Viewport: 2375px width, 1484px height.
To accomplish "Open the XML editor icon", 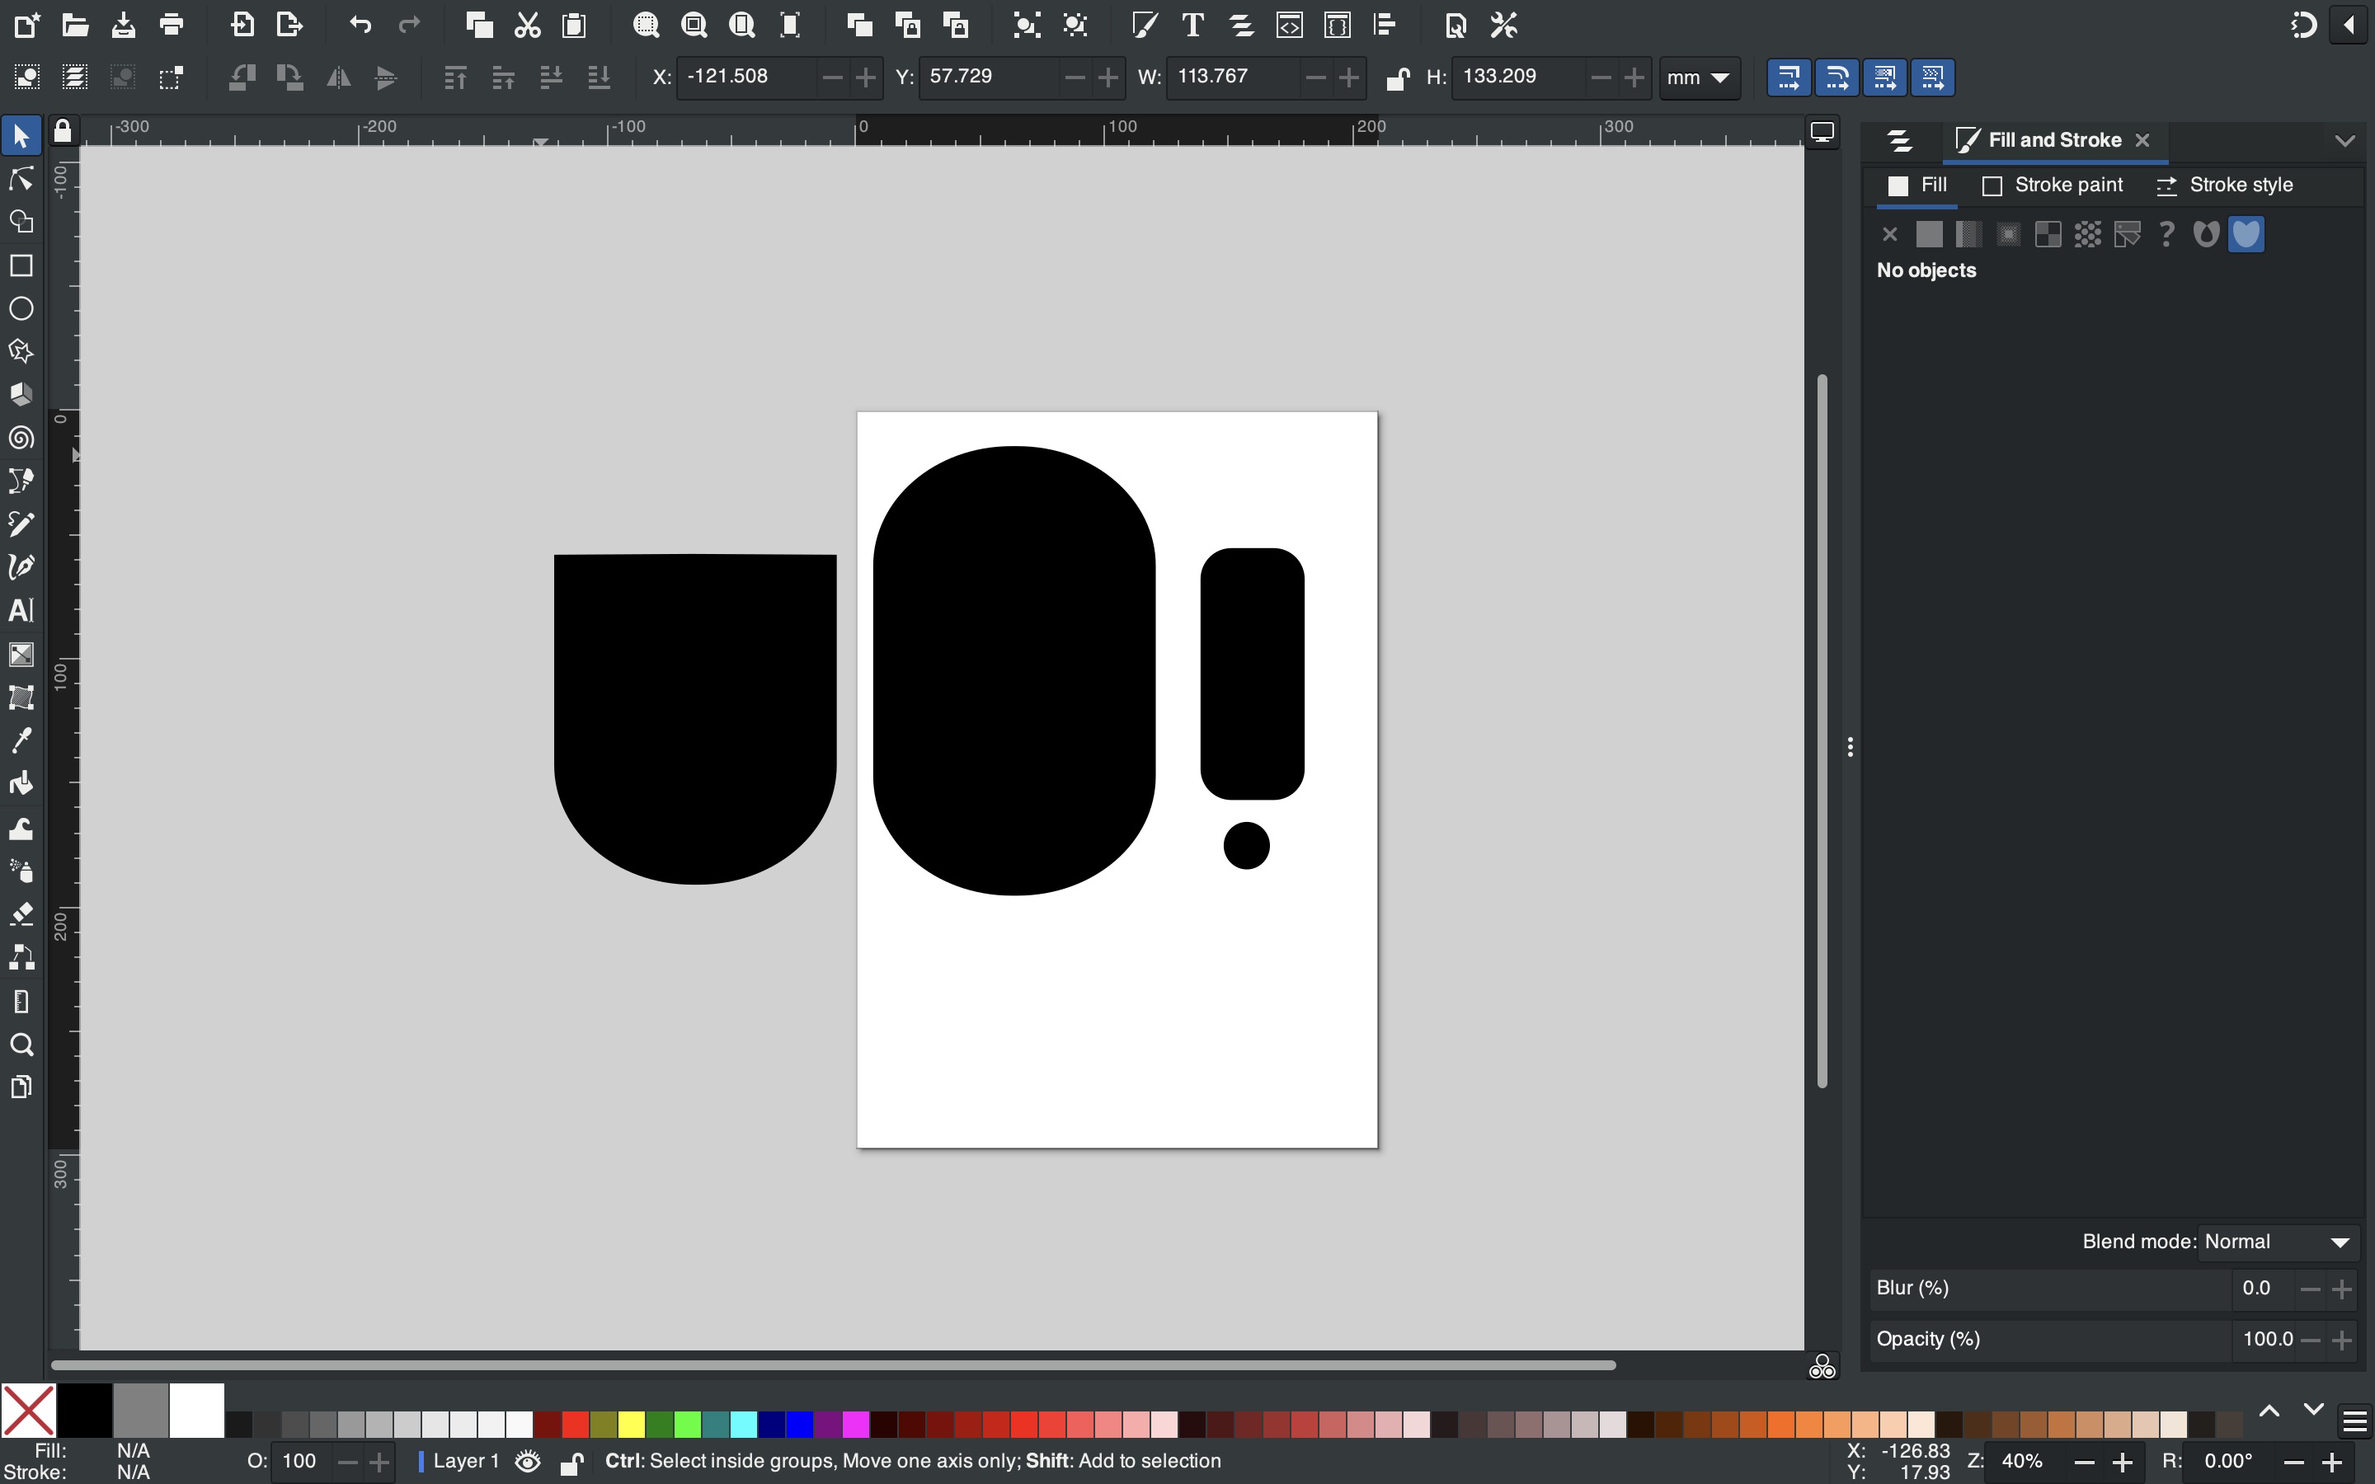I will 1290,26.
